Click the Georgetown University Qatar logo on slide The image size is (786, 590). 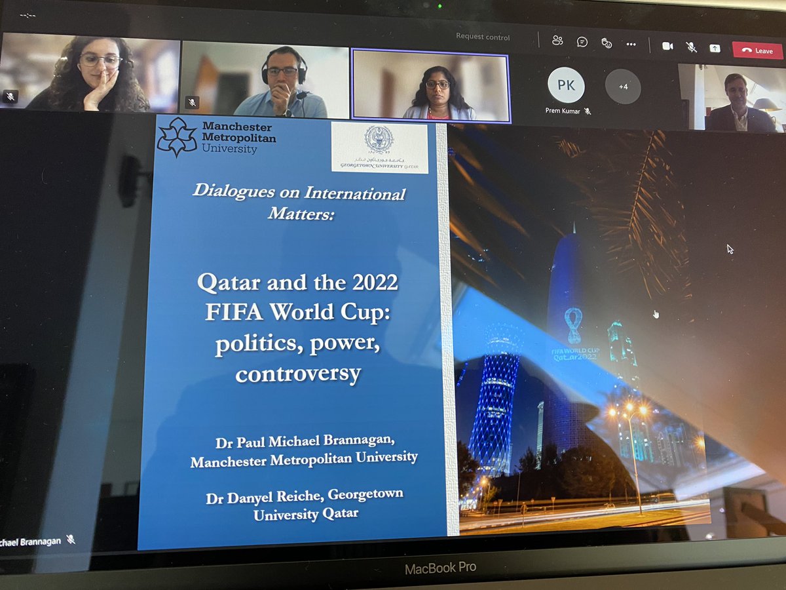click(379, 147)
